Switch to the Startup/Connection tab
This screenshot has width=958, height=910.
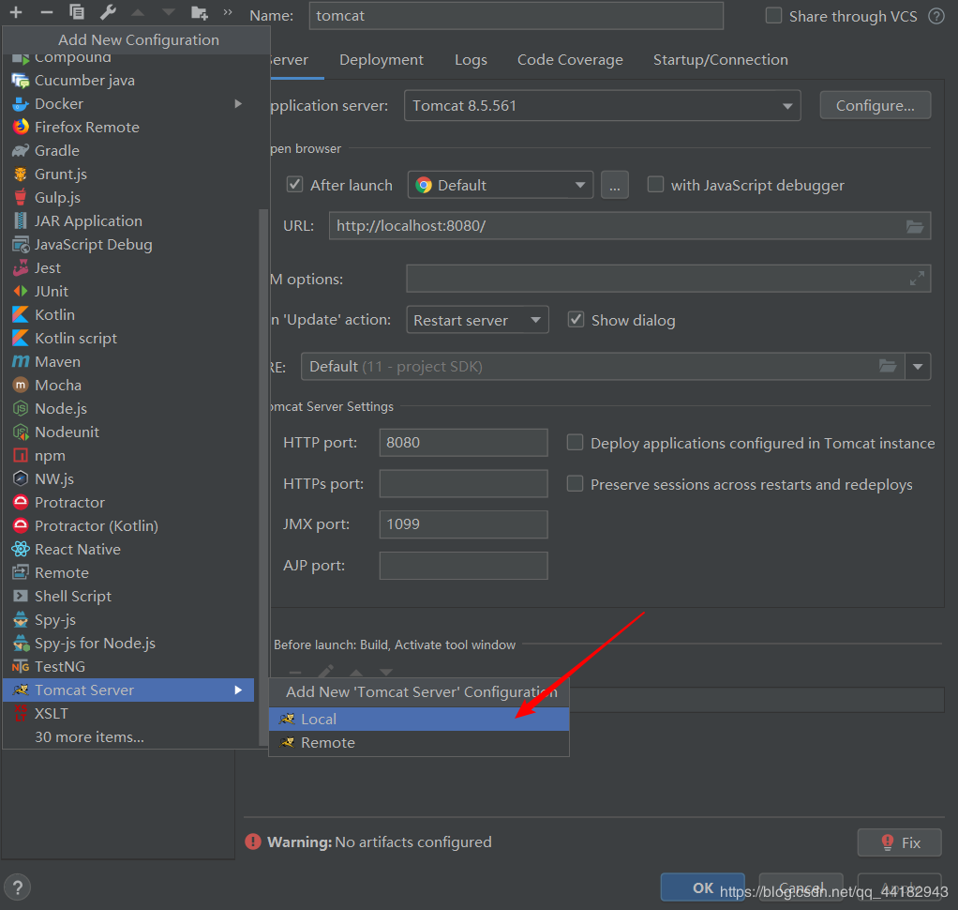pos(720,60)
